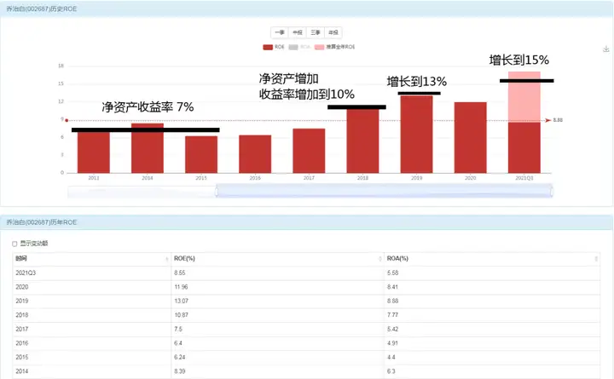Screen dimensions: 614x379
Task: Click the pink projected ROE bar for 2021Q3
Action: click(x=524, y=97)
